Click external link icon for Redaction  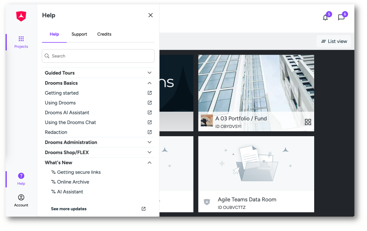point(150,132)
